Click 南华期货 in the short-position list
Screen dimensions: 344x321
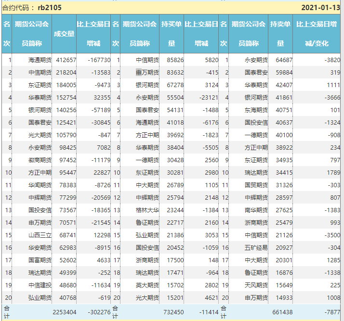(x=256, y=210)
